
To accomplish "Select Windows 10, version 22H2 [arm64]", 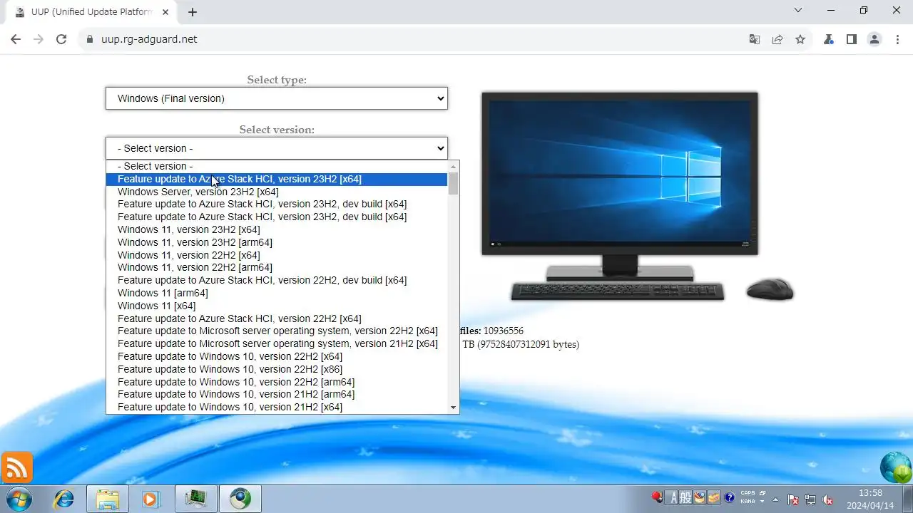I will click(277, 382).
